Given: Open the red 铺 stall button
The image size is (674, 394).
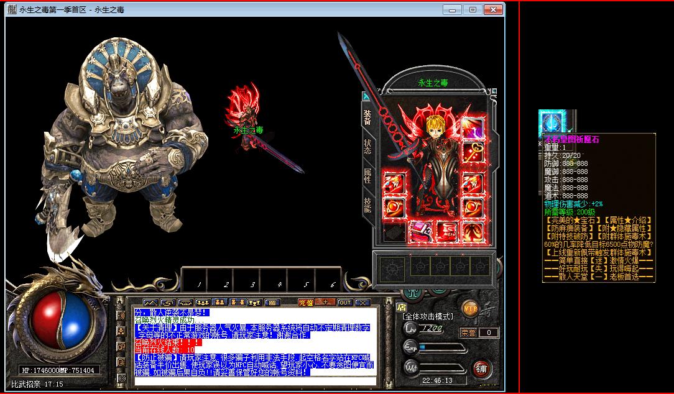Looking at the screenshot, I should click(481, 368).
